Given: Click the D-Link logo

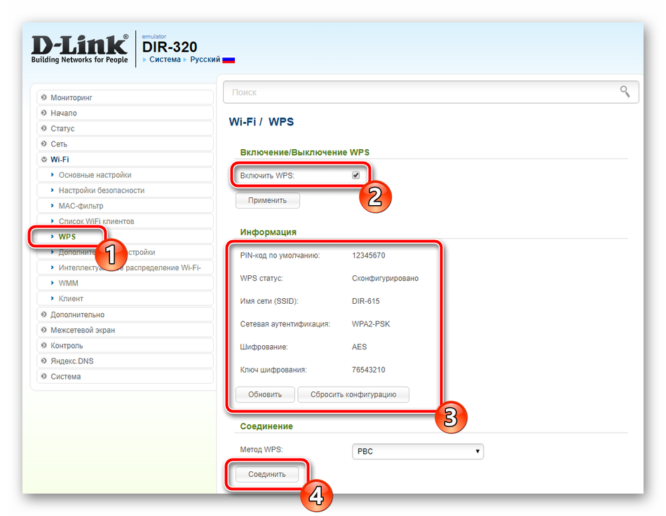Looking at the screenshot, I should pyautogui.click(x=79, y=49).
